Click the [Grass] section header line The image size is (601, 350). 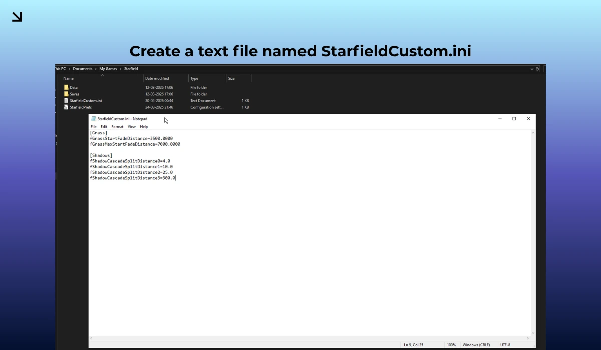click(x=99, y=133)
